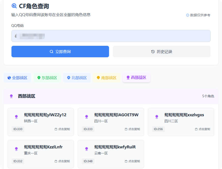Click the ID:330 badge
Viewport: 222px width, 169px height.
18,129
